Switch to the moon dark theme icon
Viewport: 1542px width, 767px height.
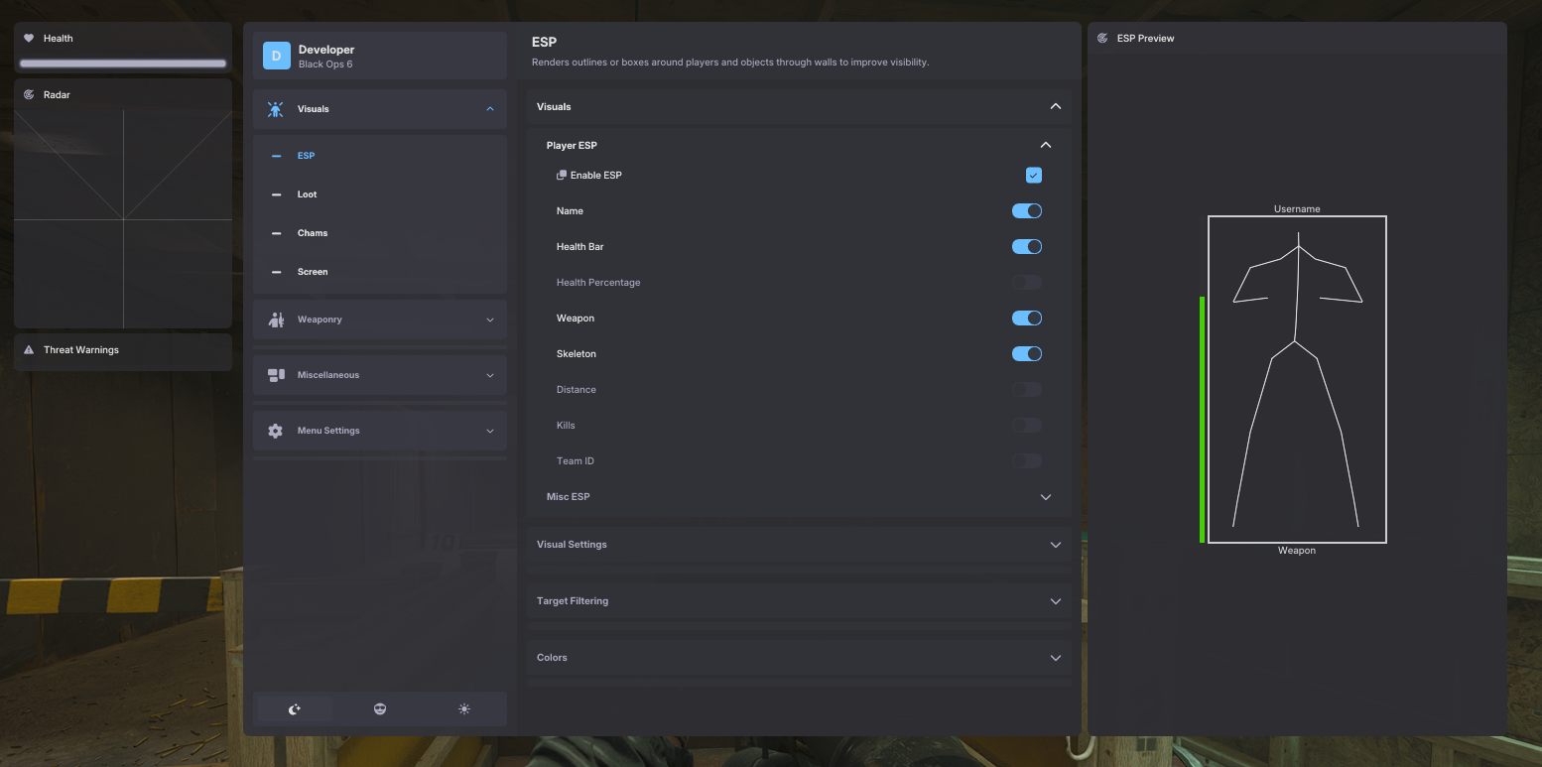pos(295,708)
